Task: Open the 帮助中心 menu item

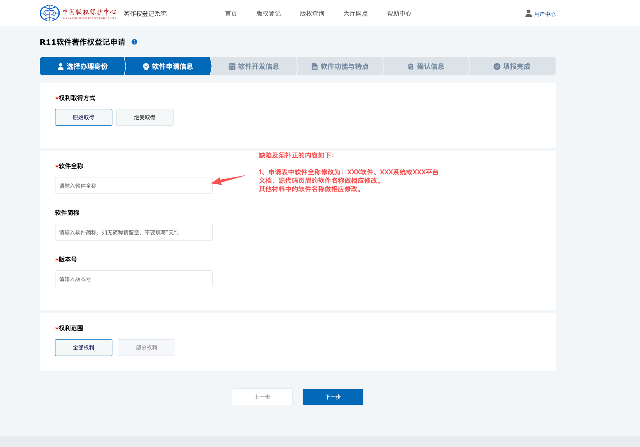Action: (x=399, y=13)
